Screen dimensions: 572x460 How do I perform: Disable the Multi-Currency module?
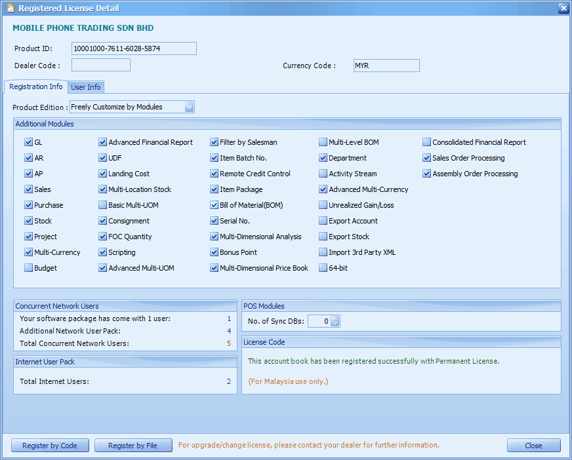(28, 252)
